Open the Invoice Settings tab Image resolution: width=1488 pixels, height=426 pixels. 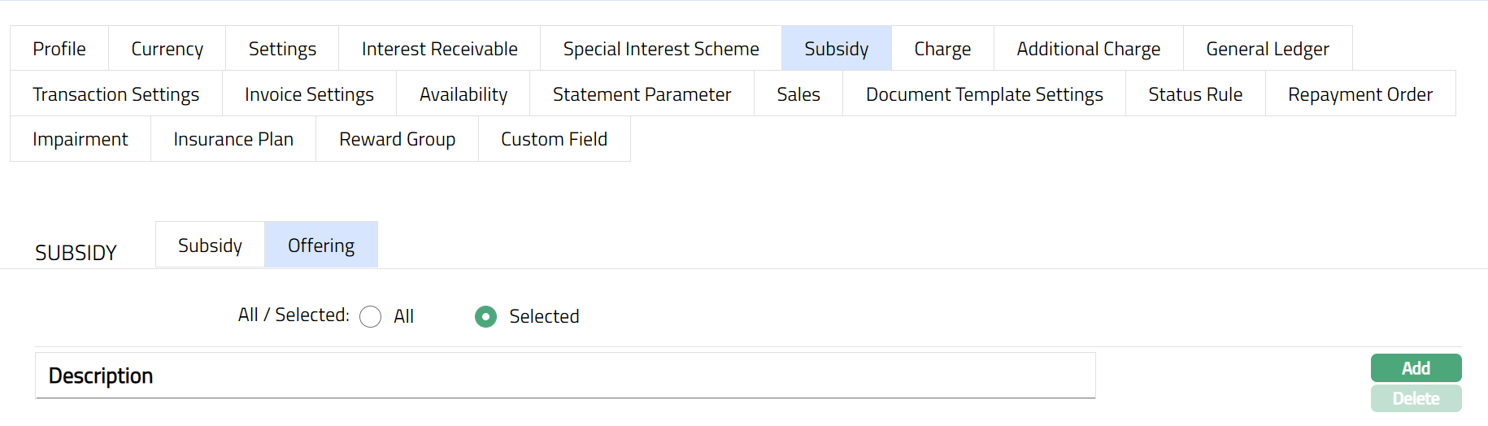(x=309, y=94)
